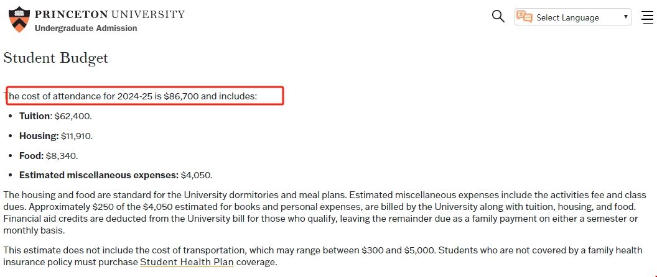Viewport: 657px width, 277px height.
Task: Click the Princeton University wordmark
Action: coord(109,14)
